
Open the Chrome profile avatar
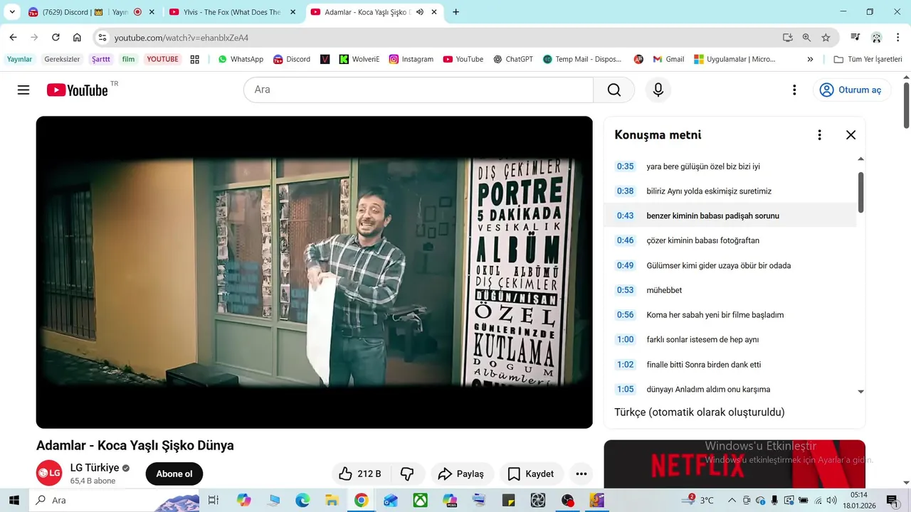tap(877, 38)
